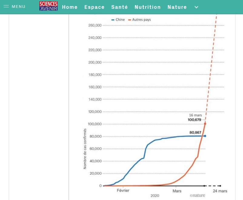Click the ©nature credit watermark
The height and width of the screenshot is (200, 243).
pos(197,195)
